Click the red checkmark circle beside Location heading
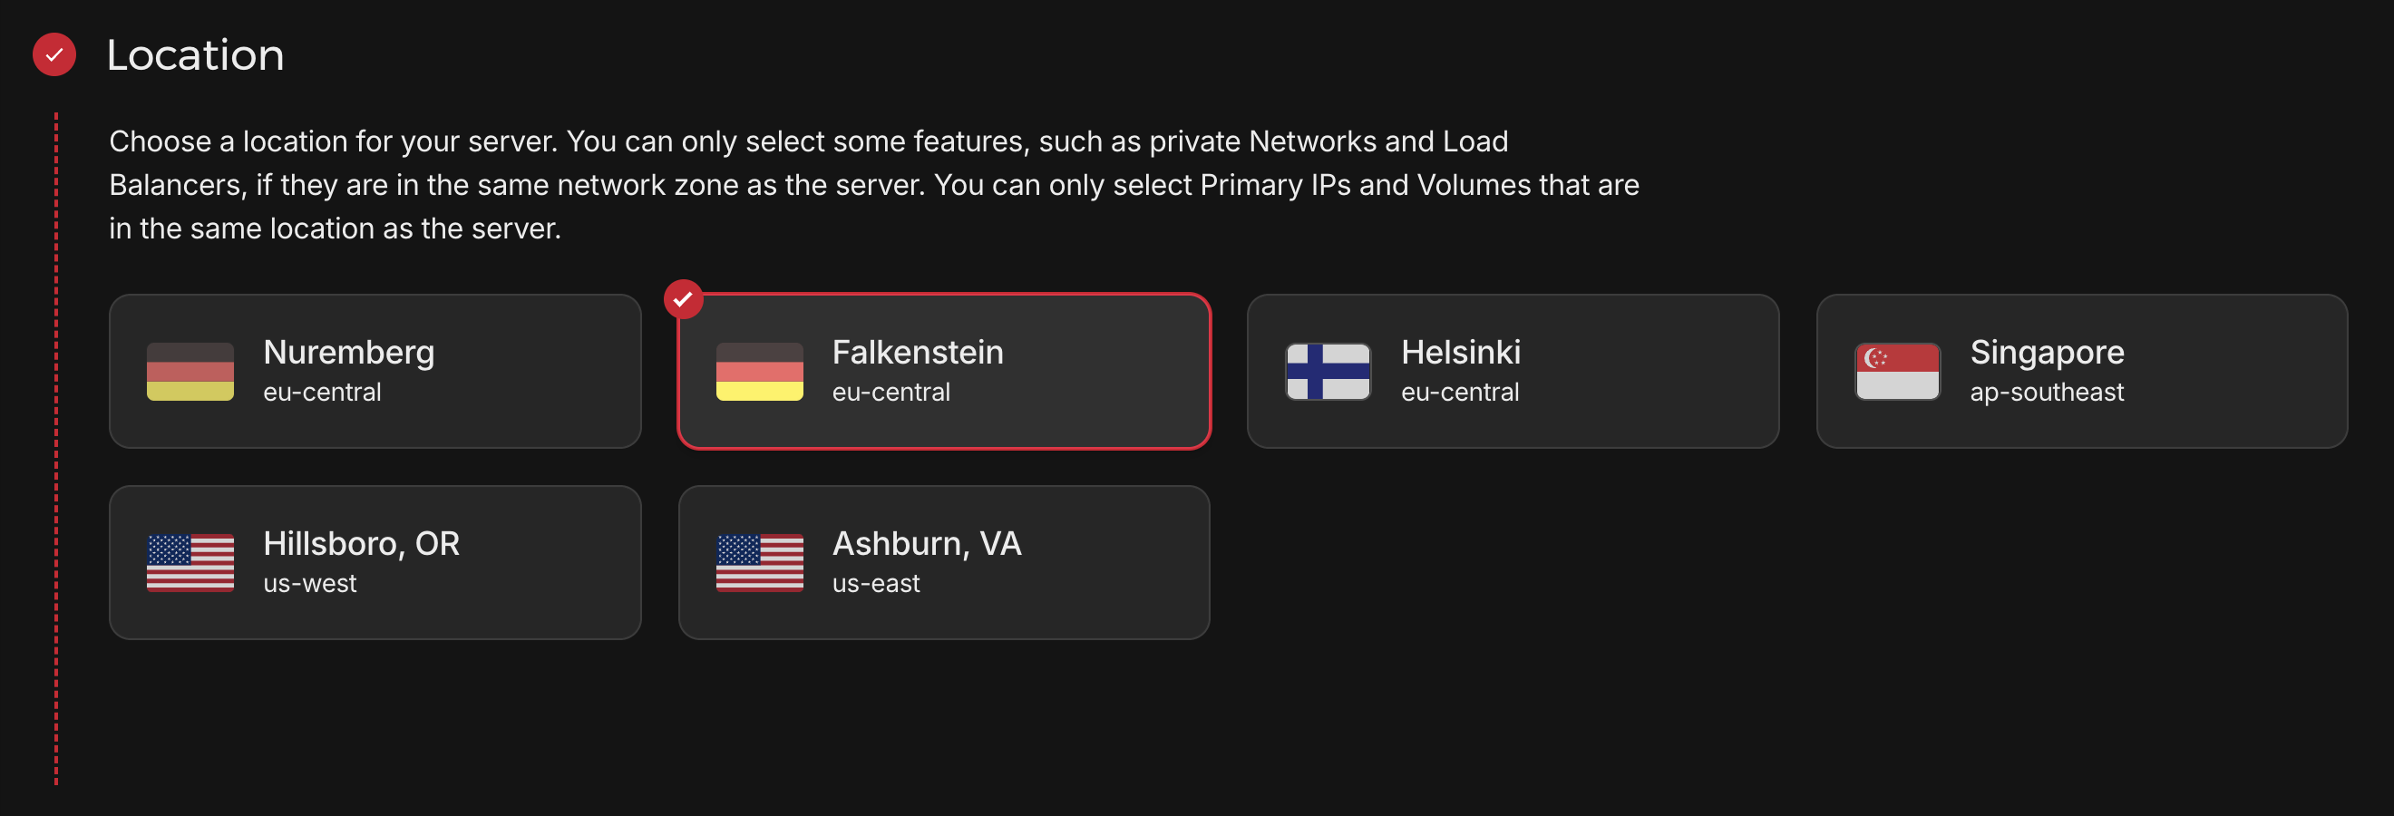2394x816 pixels. [x=54, y=54]
